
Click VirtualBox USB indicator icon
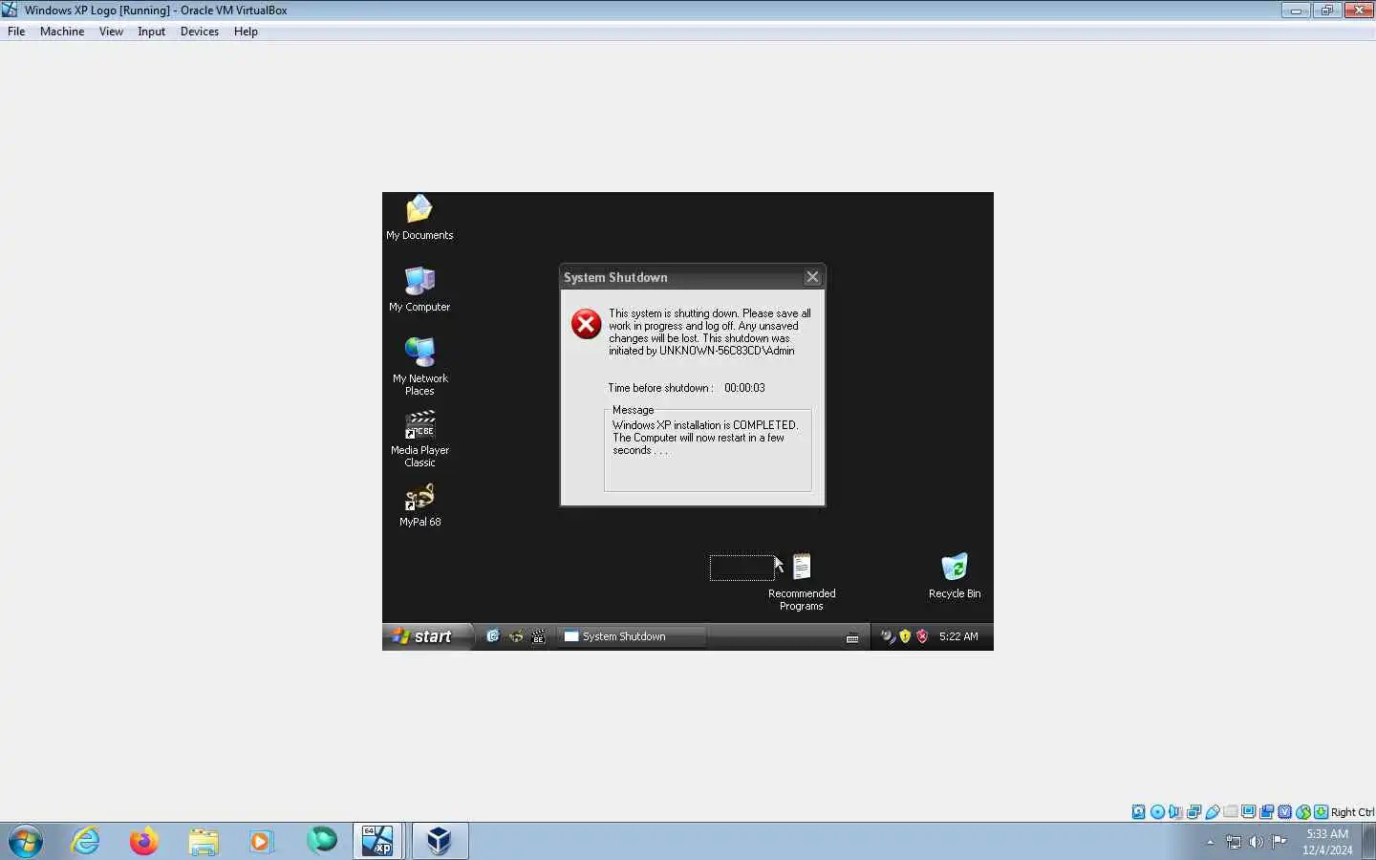(1212, 812)
